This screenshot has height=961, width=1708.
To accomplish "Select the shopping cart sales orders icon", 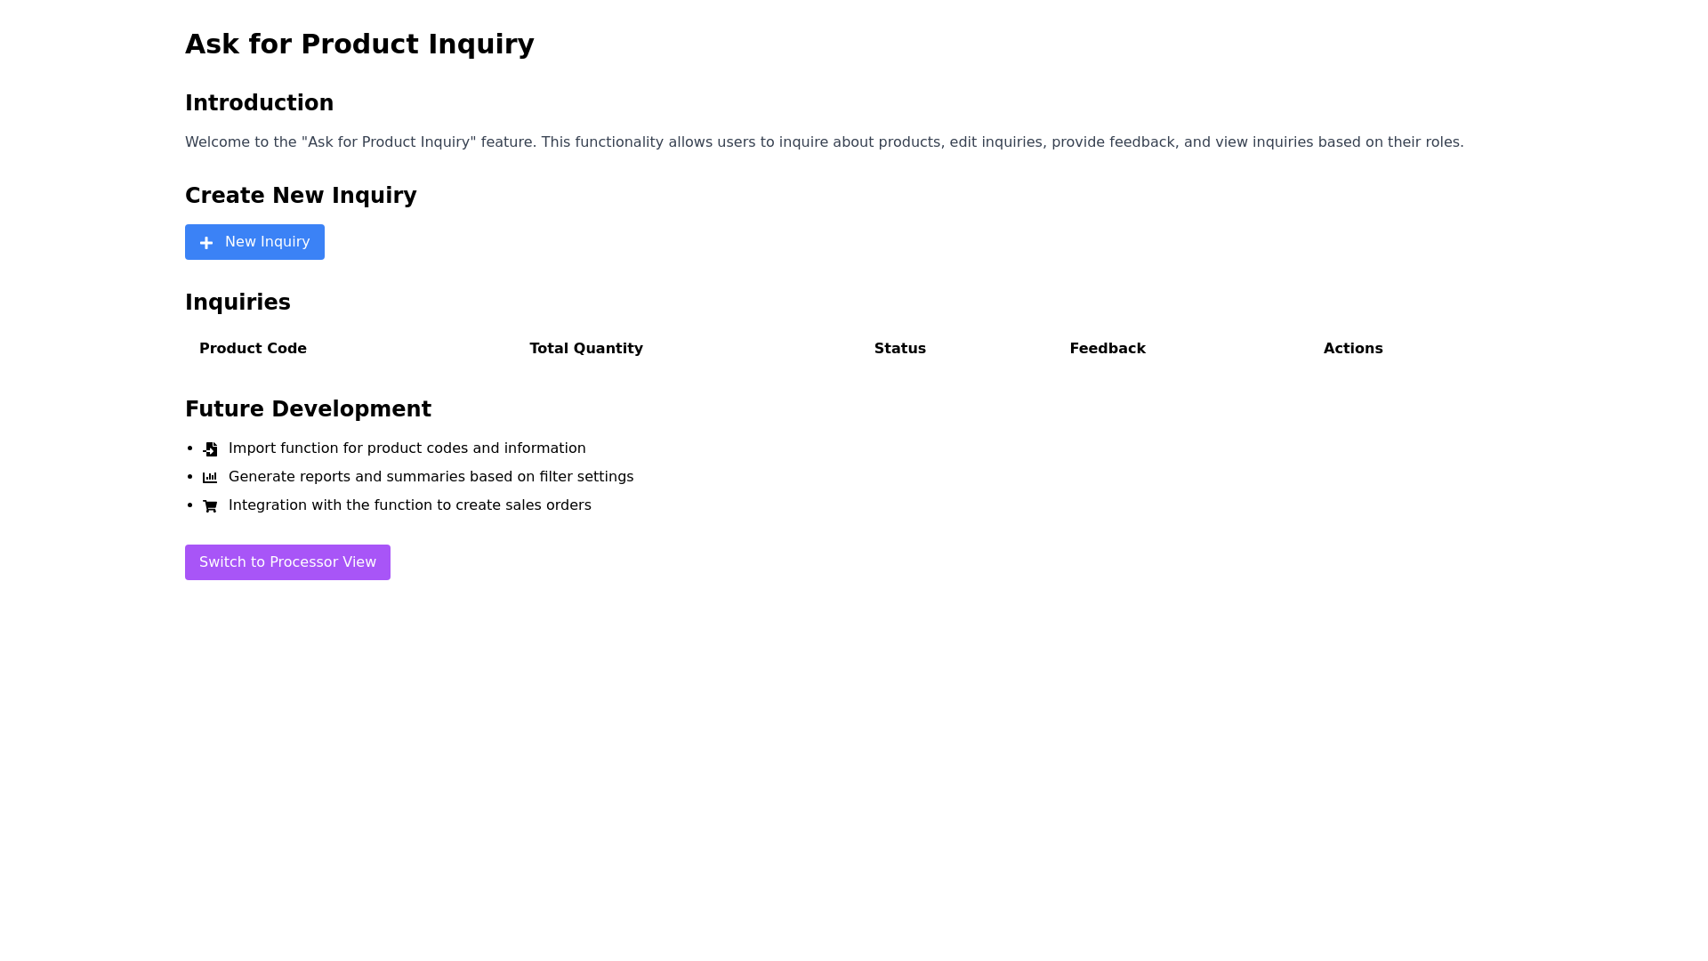I will (210, 505).
